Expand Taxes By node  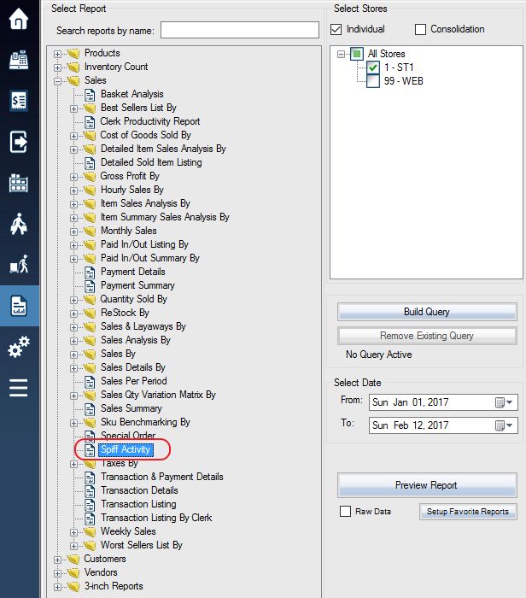click(x=74, y=464)
